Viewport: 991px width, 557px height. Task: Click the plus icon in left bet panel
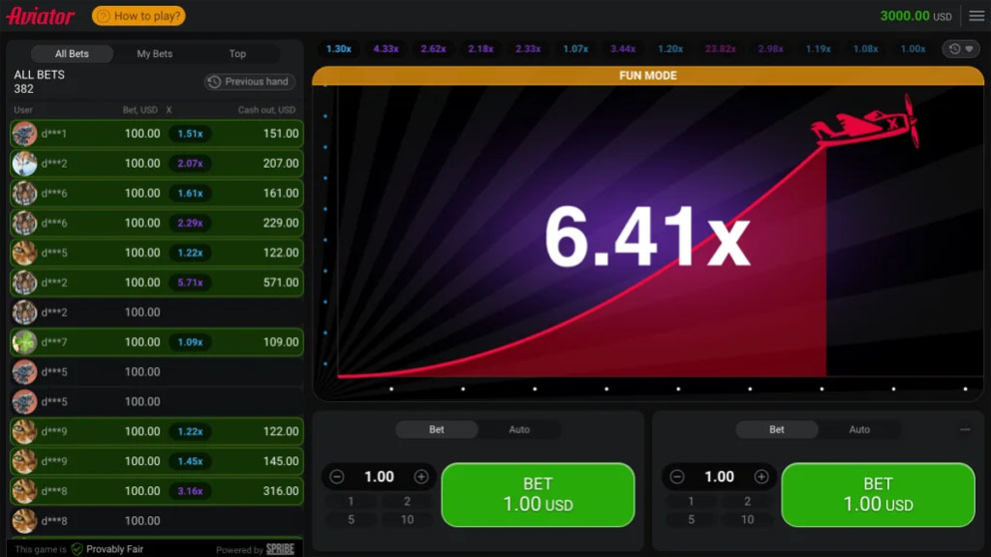tap(421, 477)
